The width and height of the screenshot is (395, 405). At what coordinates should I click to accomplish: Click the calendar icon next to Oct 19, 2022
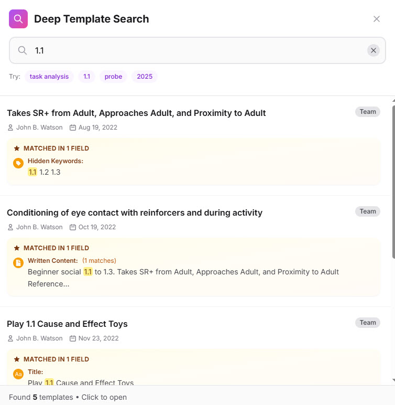tap(73, 227)
